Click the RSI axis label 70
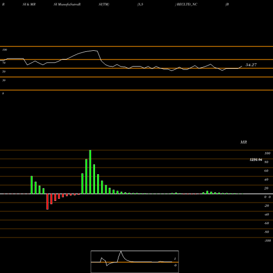The height and width of the screenshot is (273, 273). click(x=4, y=63)
